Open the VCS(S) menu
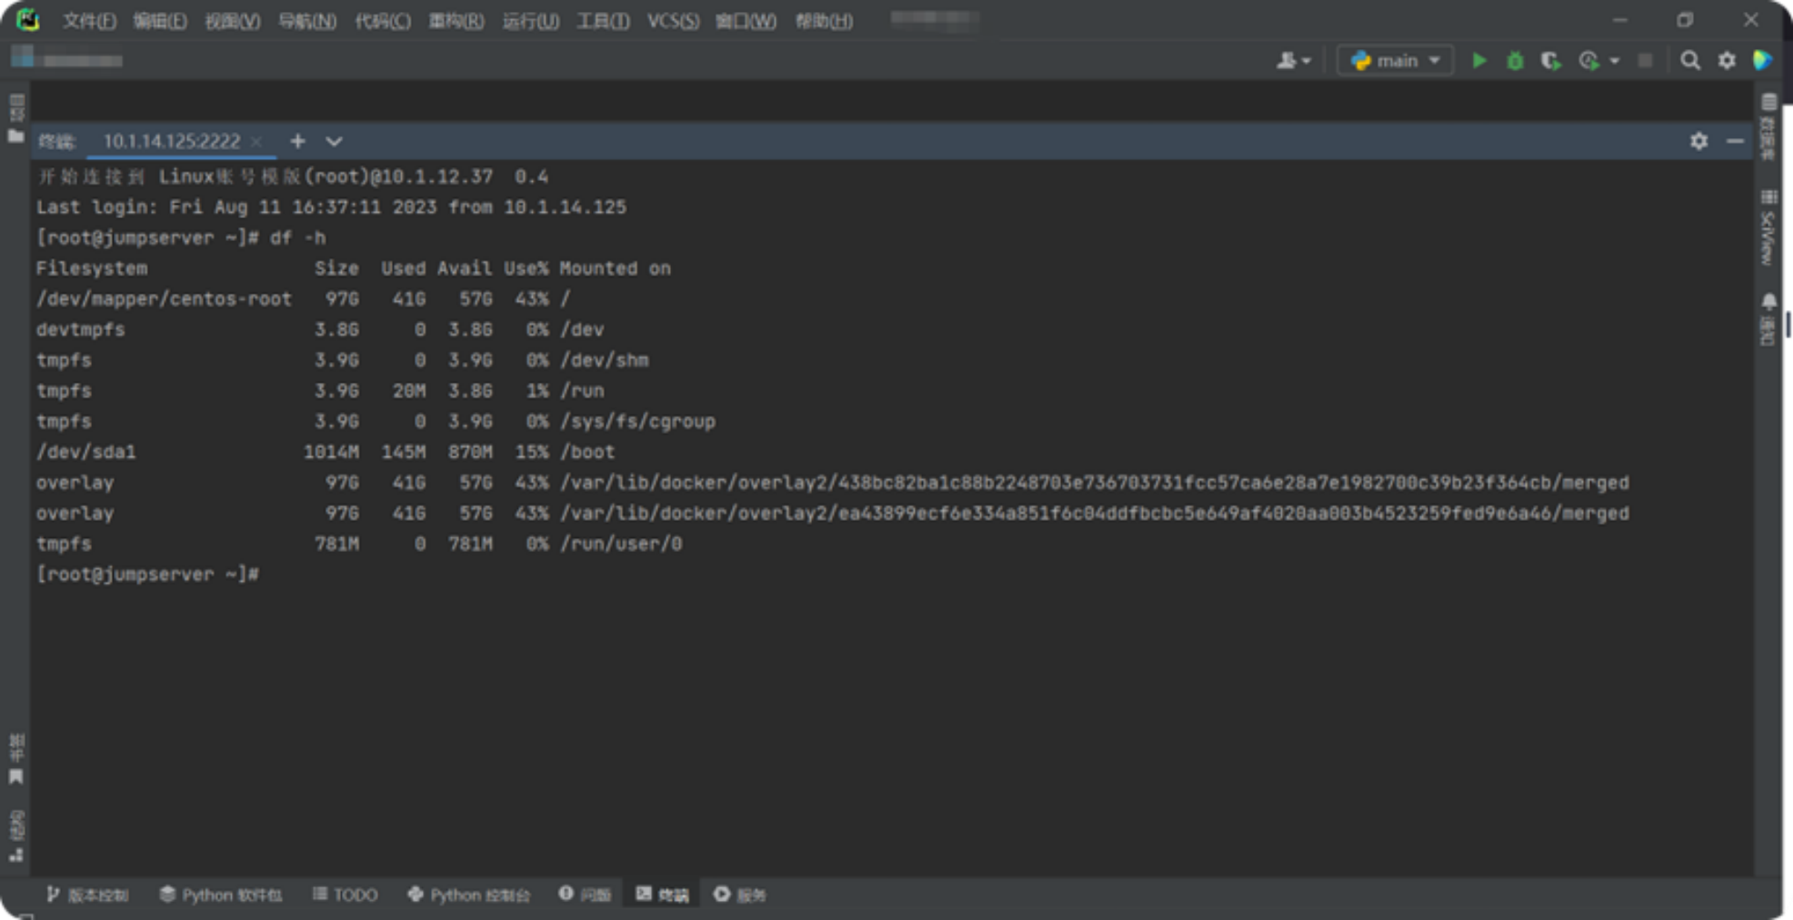Screen dimensions: 1793x920 coord(673,21)
